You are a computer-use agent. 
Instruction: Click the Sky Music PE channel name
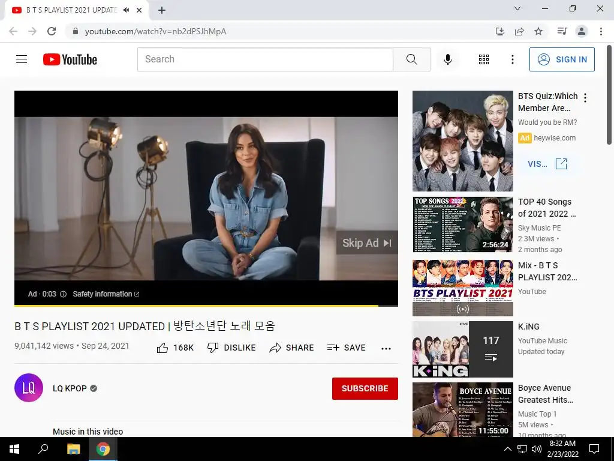click(x=539, y=227)
